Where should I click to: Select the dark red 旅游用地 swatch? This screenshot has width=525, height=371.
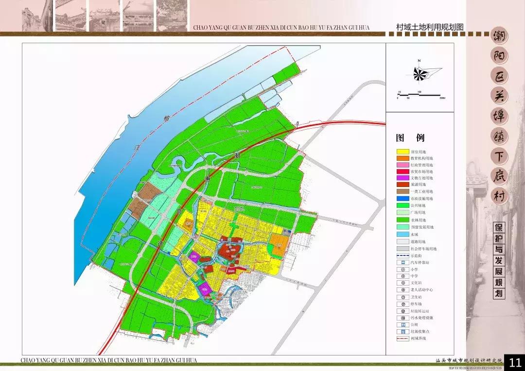(x=403, y=185)
